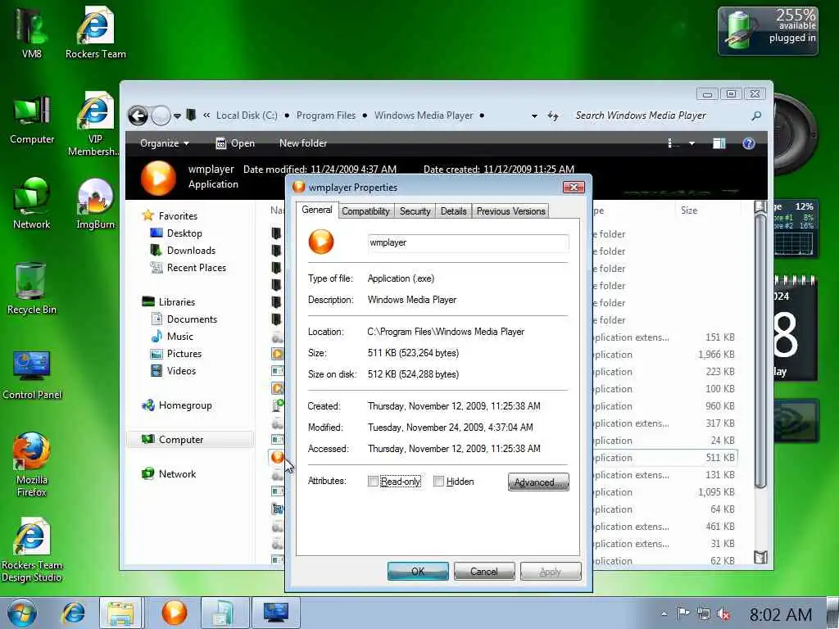Enable the Hidden attribute checkbox

click(438, 482)
